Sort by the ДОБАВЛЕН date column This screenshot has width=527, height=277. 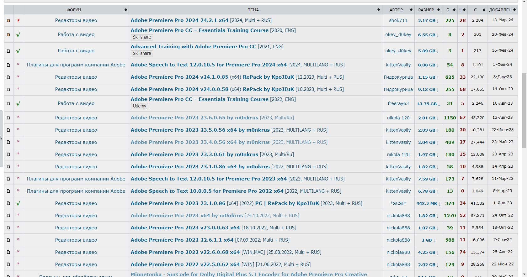click(503, 10)
